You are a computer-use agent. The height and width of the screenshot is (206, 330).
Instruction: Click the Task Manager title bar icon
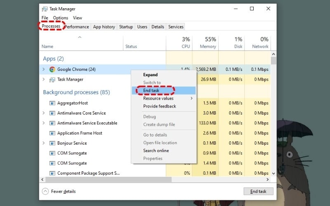point(45,9)
